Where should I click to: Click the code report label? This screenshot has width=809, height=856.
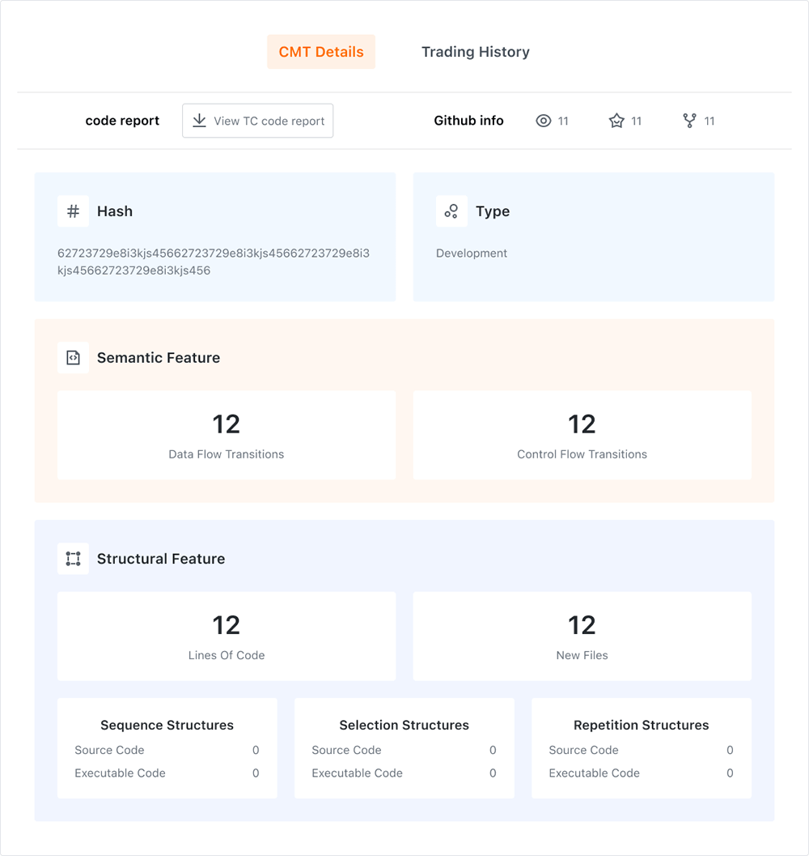tap(122, 121)
